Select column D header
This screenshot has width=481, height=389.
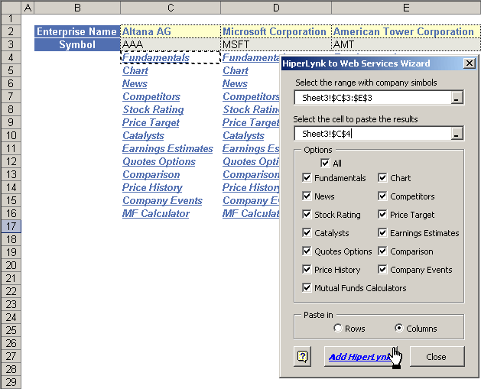coord(276,8)
